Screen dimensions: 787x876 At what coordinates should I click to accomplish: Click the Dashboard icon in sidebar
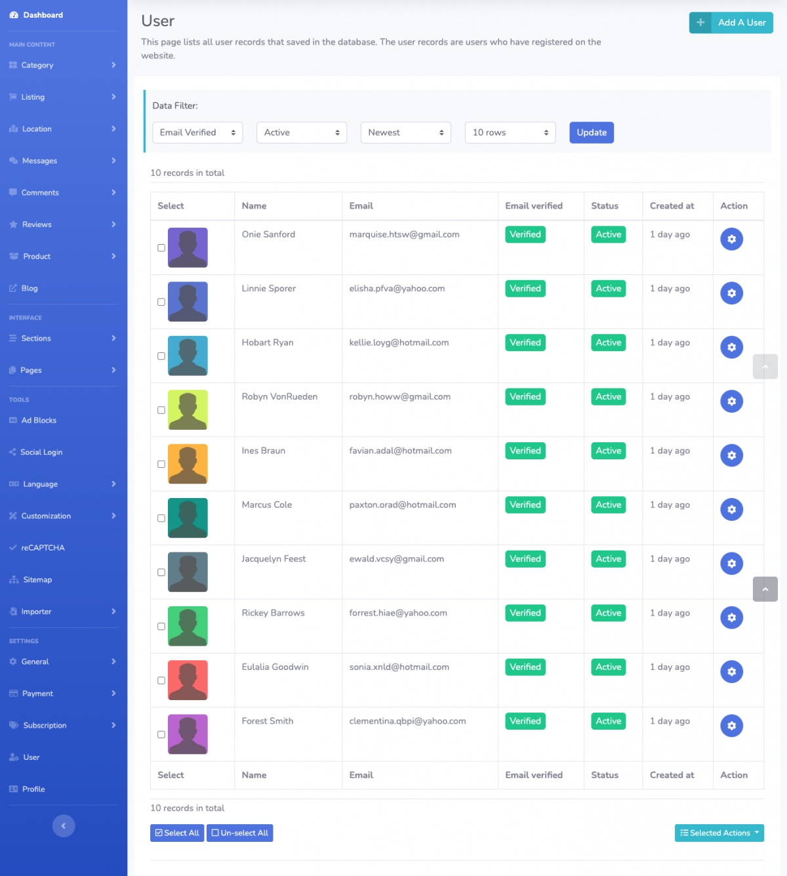click(x=14, y=15)
